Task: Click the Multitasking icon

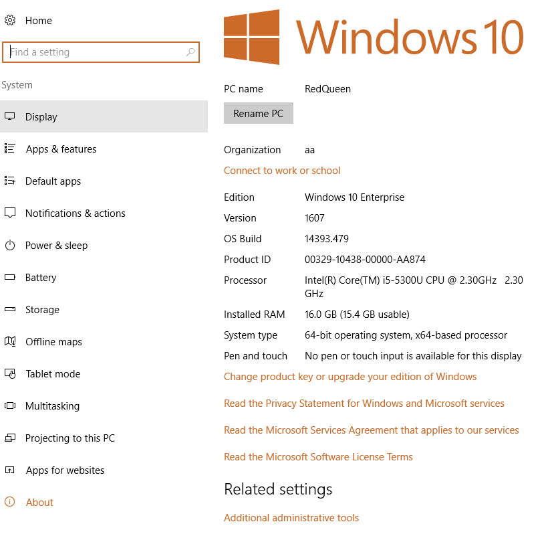Action: tap(10, 406)
